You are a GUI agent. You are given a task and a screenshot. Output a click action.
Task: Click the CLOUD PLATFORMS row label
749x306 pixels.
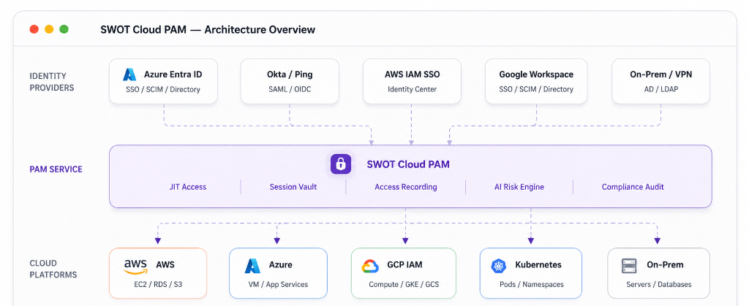pyautogui.click(x=53, y=269)
